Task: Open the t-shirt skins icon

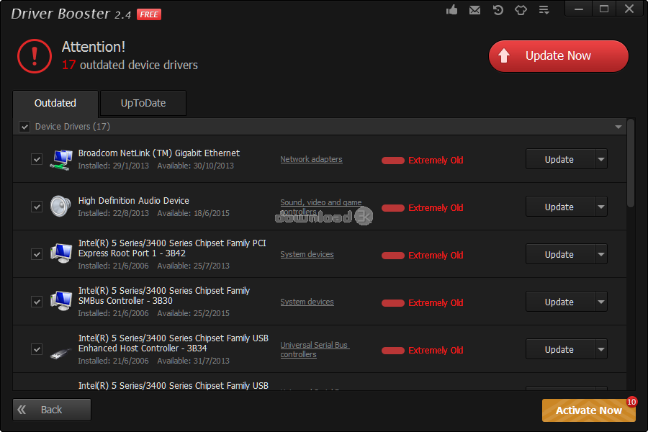Action: 521,9
